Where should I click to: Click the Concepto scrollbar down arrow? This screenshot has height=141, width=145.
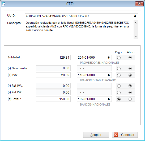(x=135, y=37)
